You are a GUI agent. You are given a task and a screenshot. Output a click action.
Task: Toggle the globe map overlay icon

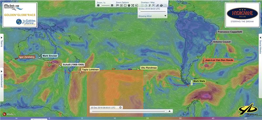click(x=161, y=5)
